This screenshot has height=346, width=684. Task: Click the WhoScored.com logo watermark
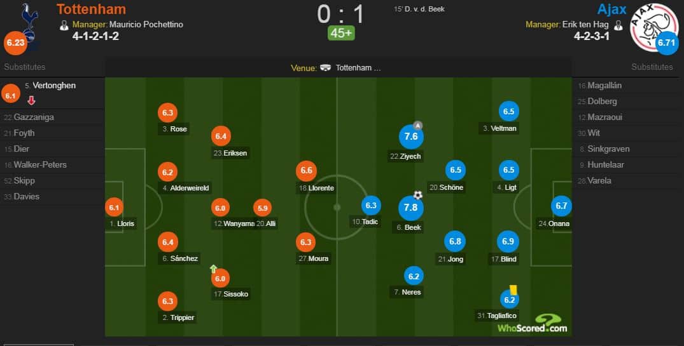(x=533, y=324)
